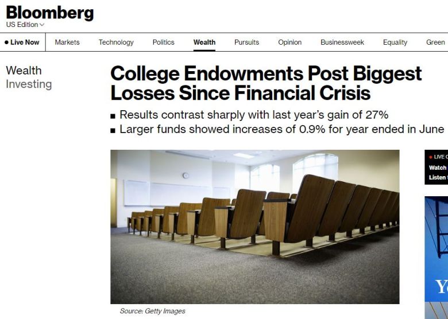The image size is (448, 319).
Task: Open the Pursuits section
Action: pos(246,42)
